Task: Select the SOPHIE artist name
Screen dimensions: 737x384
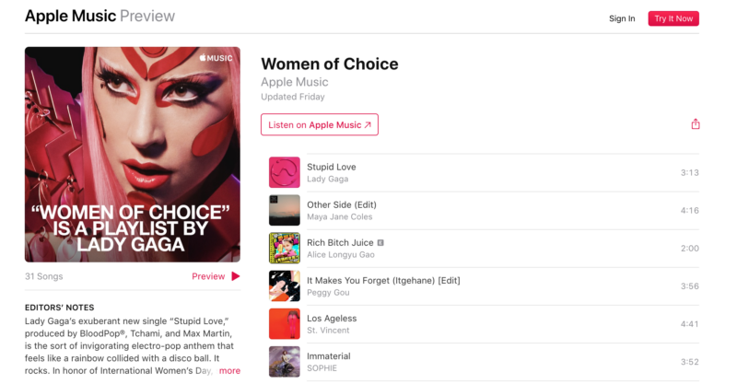Action: (x=322, y=368)
